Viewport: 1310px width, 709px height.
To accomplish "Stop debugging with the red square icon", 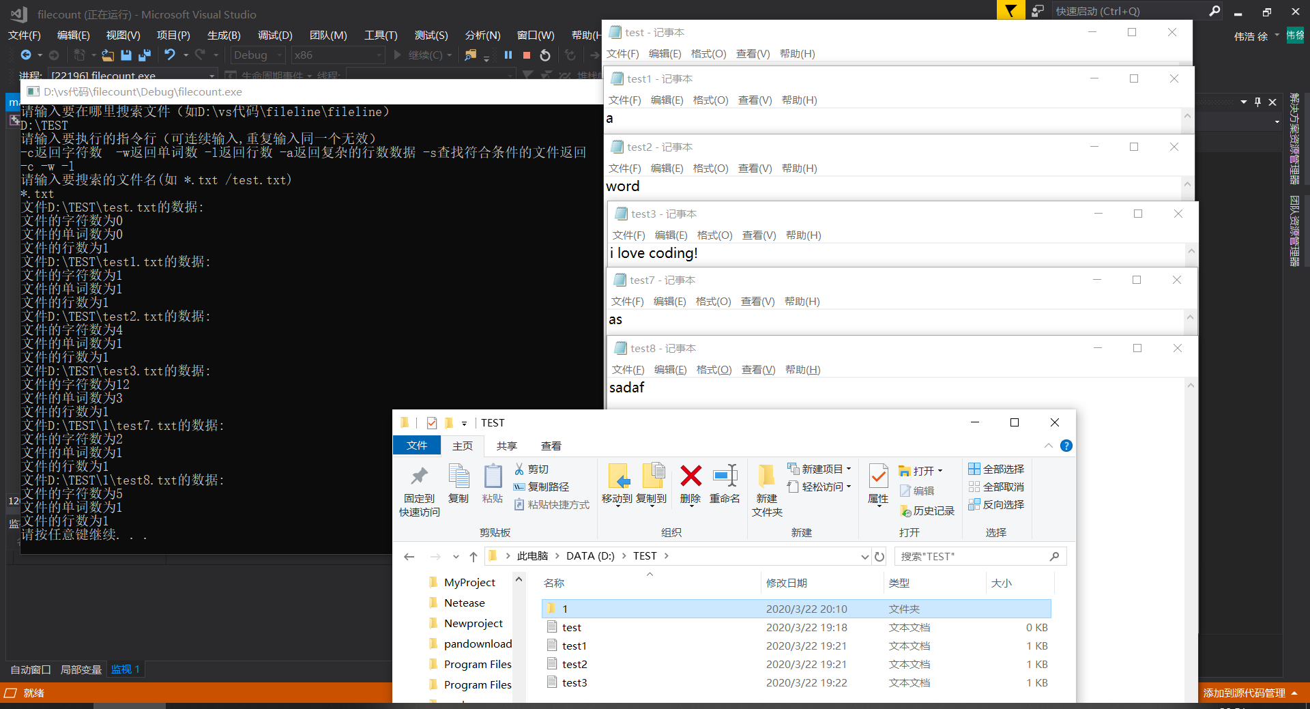I will point(527,55).
